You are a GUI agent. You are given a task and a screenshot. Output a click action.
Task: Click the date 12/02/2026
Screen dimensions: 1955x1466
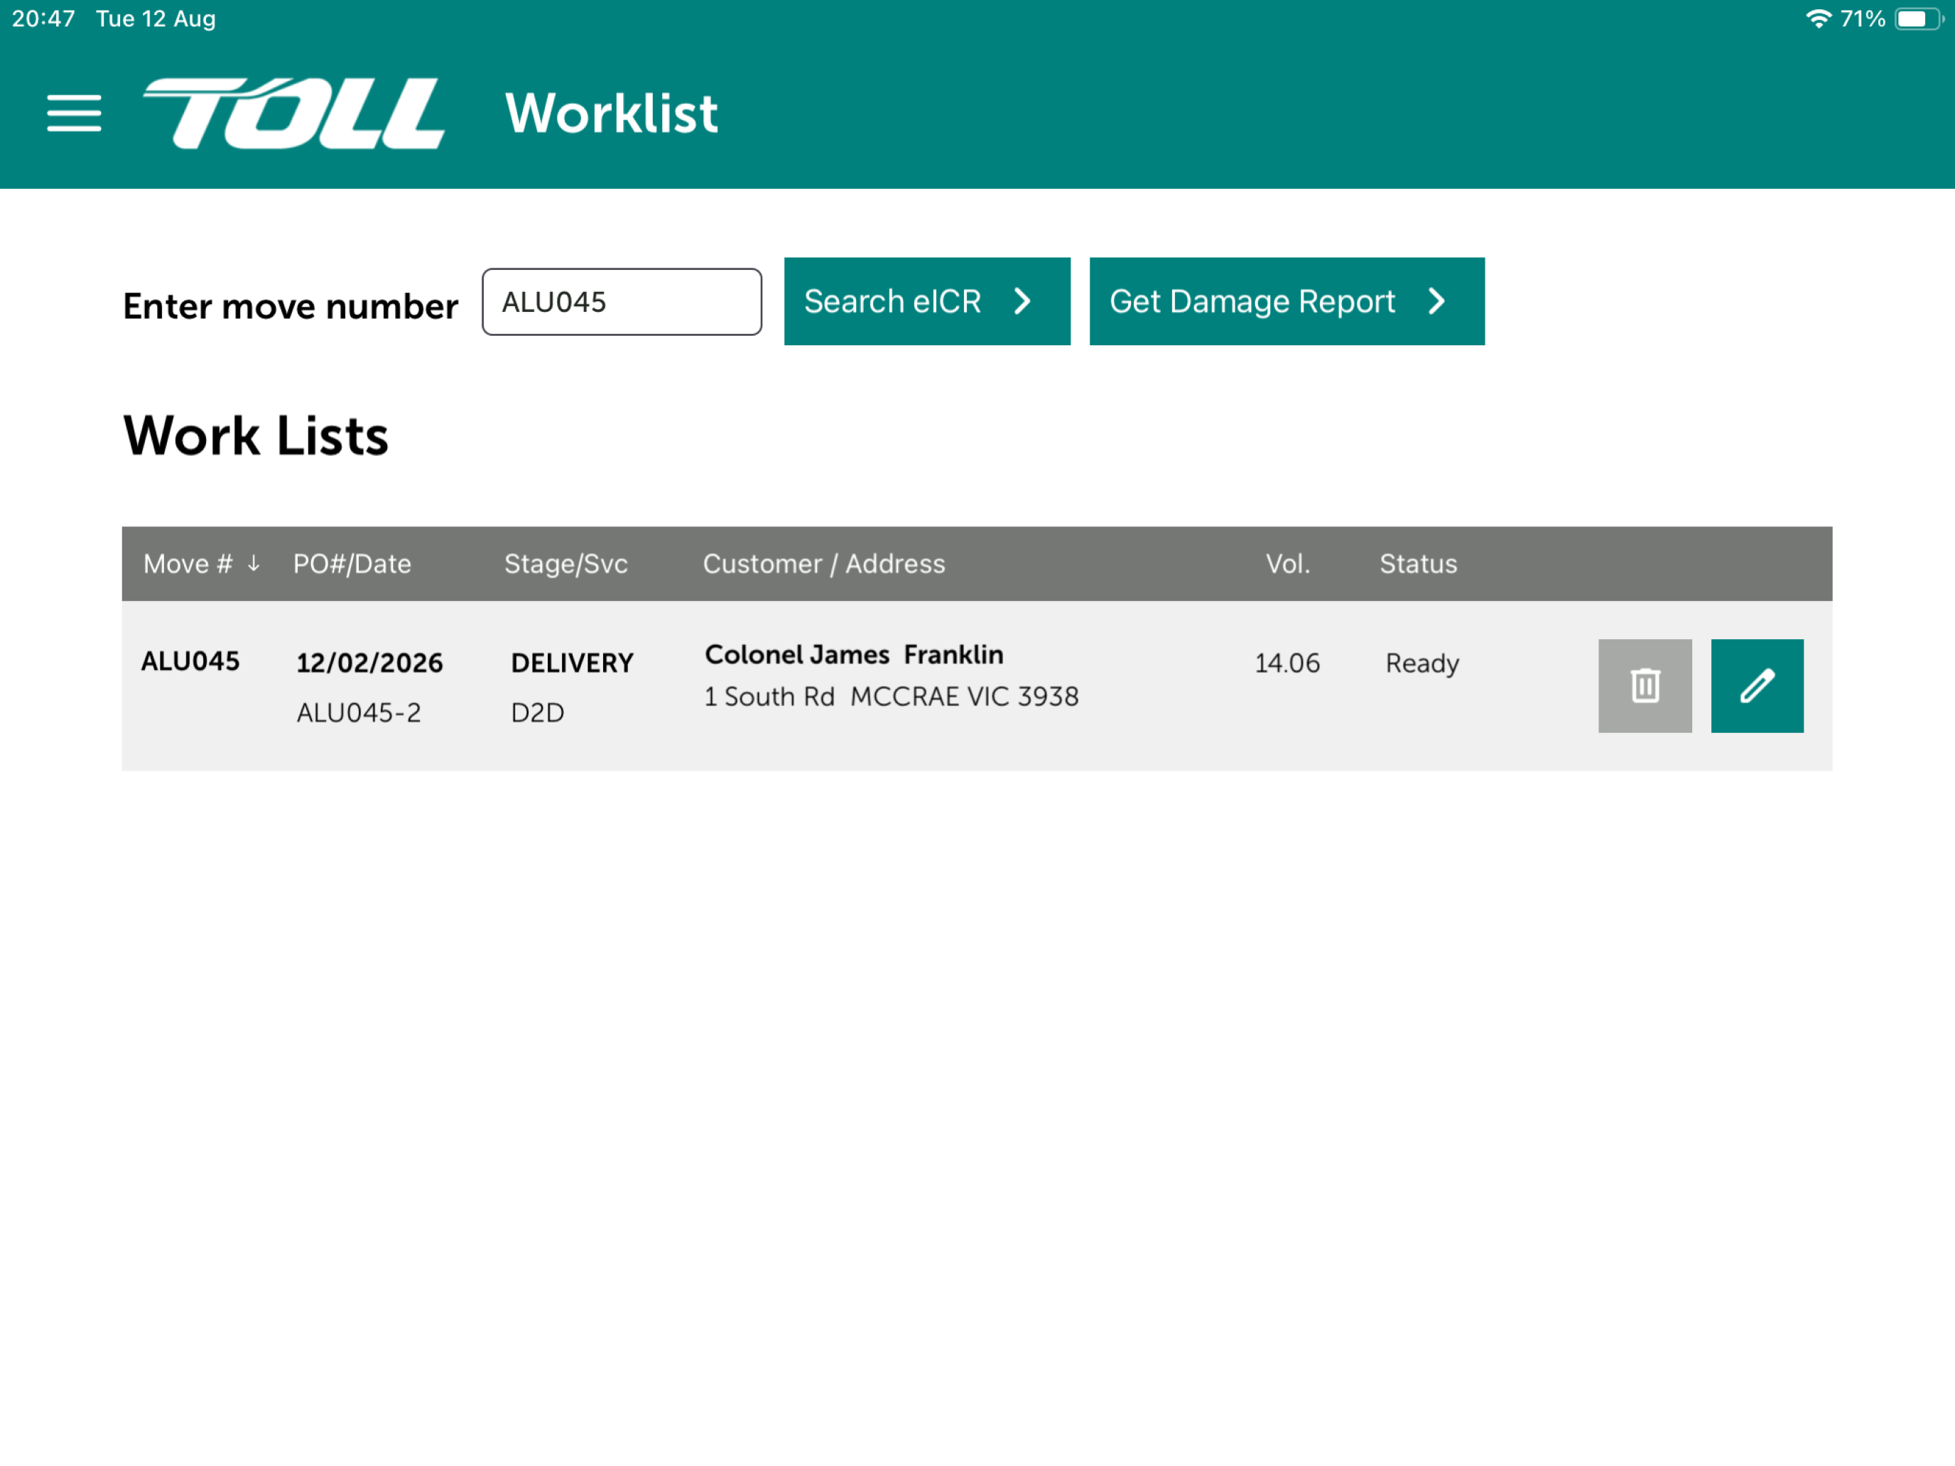pyautogui.click(x=369, y=663)
